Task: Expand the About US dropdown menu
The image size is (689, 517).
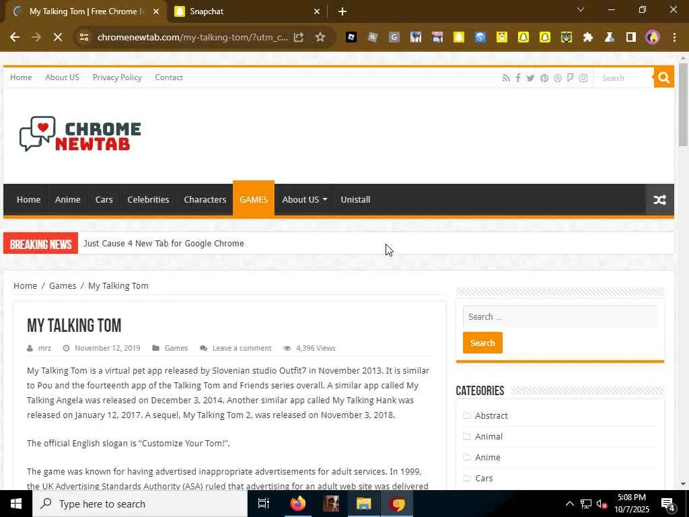Action: pos(305,199)
